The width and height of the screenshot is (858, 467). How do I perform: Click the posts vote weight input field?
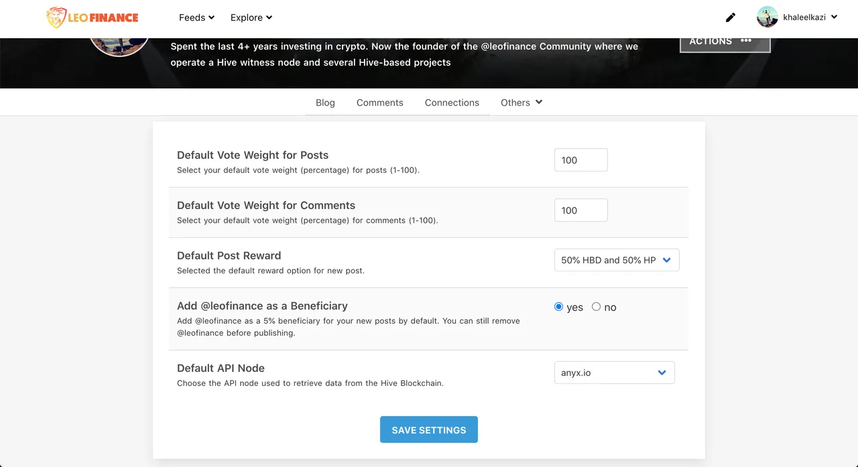581,160
